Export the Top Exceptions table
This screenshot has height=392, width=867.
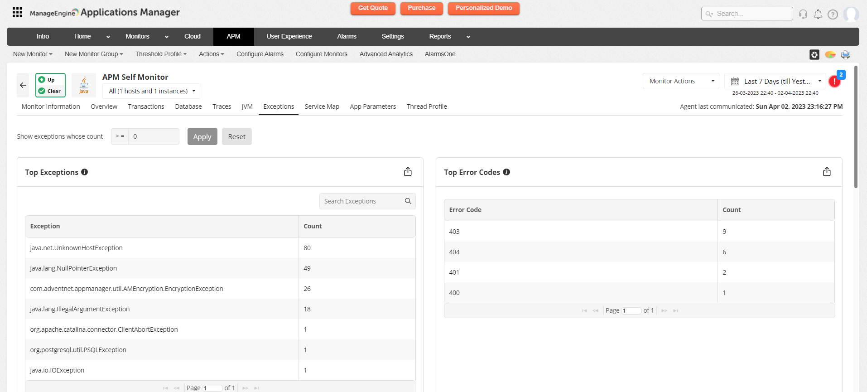coord(408,172)
